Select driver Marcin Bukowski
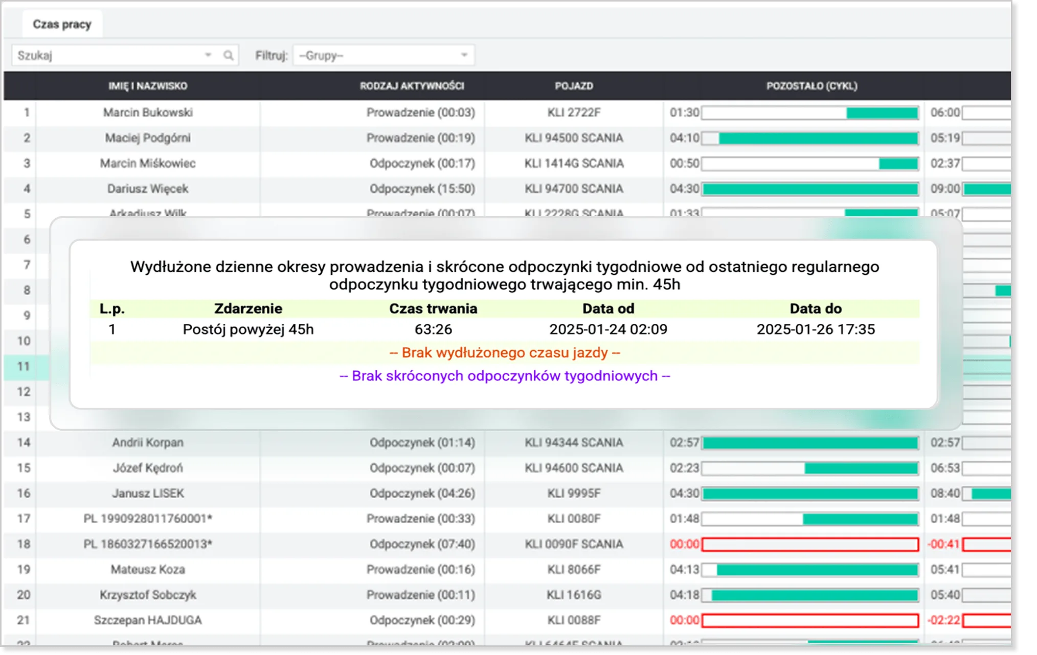This screenshot has height=655, width=1037. (148, 112)
